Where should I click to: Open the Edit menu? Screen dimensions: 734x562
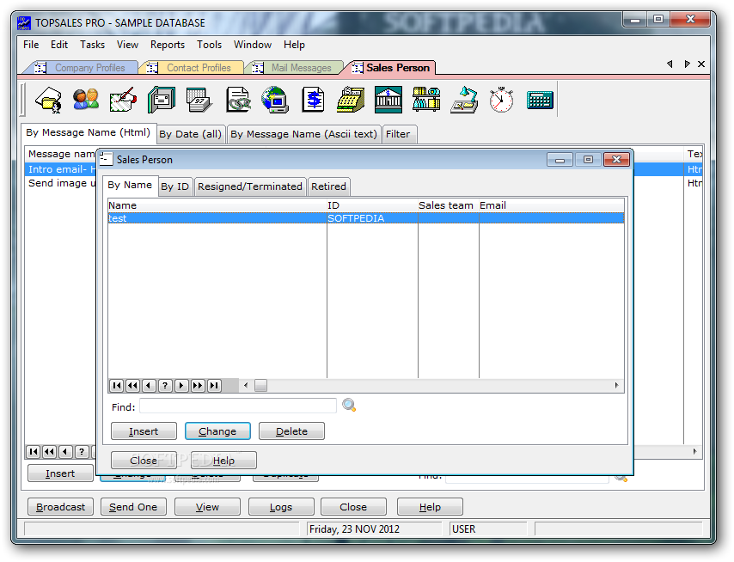[x=59, y=45]
